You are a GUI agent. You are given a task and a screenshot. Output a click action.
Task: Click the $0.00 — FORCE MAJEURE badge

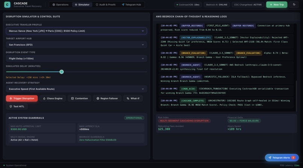point(244,121)
